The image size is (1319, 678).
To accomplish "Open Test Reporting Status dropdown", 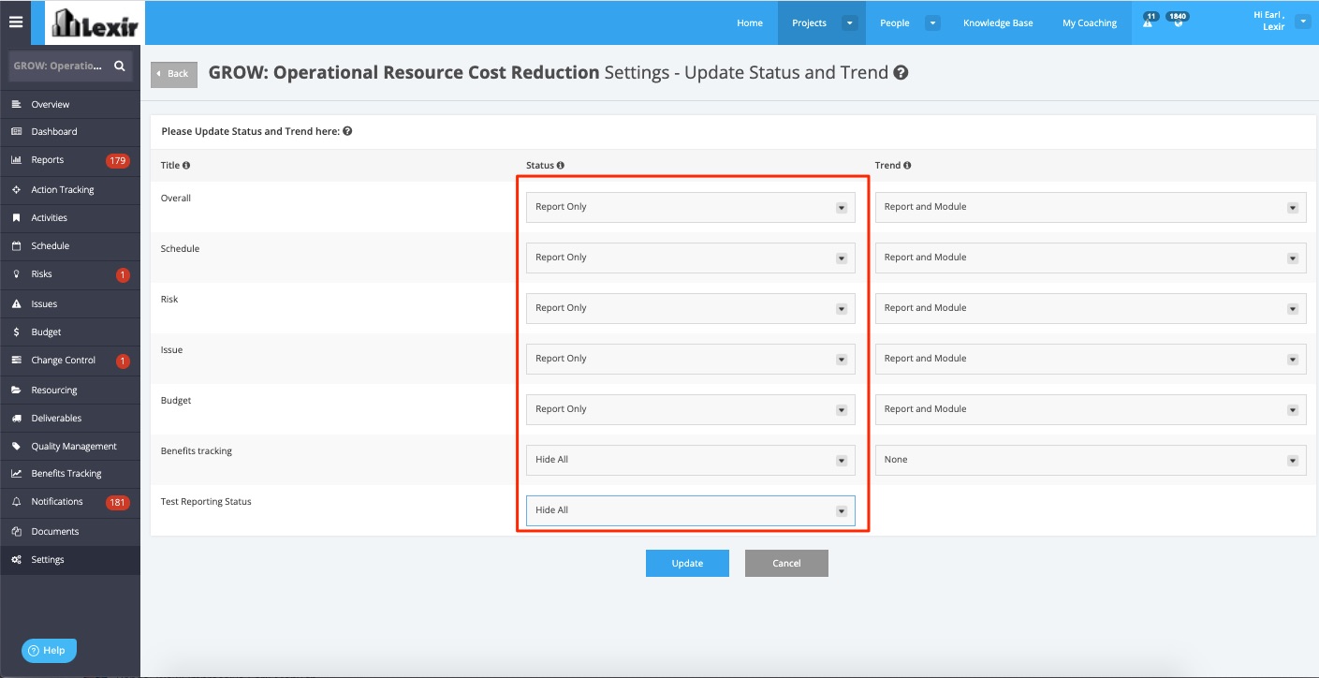I will [x=691, y=510].
